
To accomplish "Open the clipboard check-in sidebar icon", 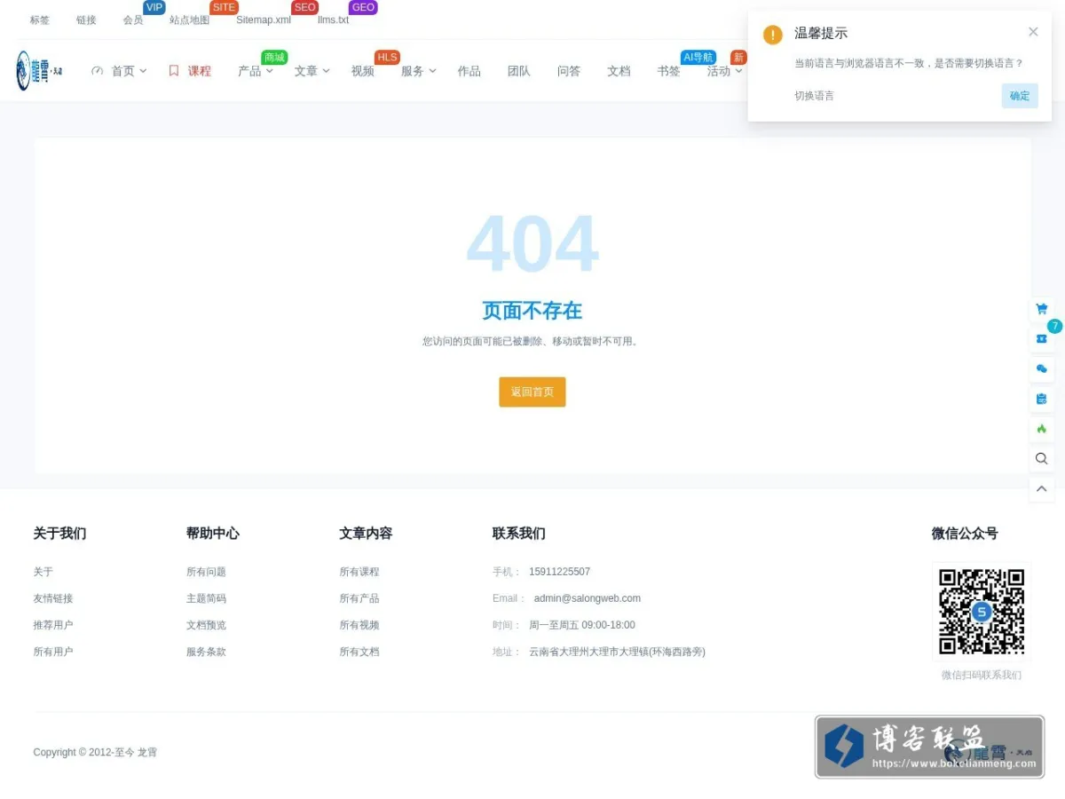I will tap(1042, 399).
